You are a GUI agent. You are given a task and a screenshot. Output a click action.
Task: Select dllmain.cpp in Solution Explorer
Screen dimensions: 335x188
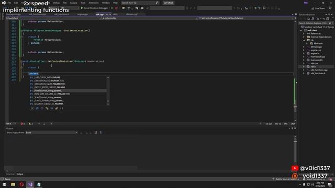316,47
